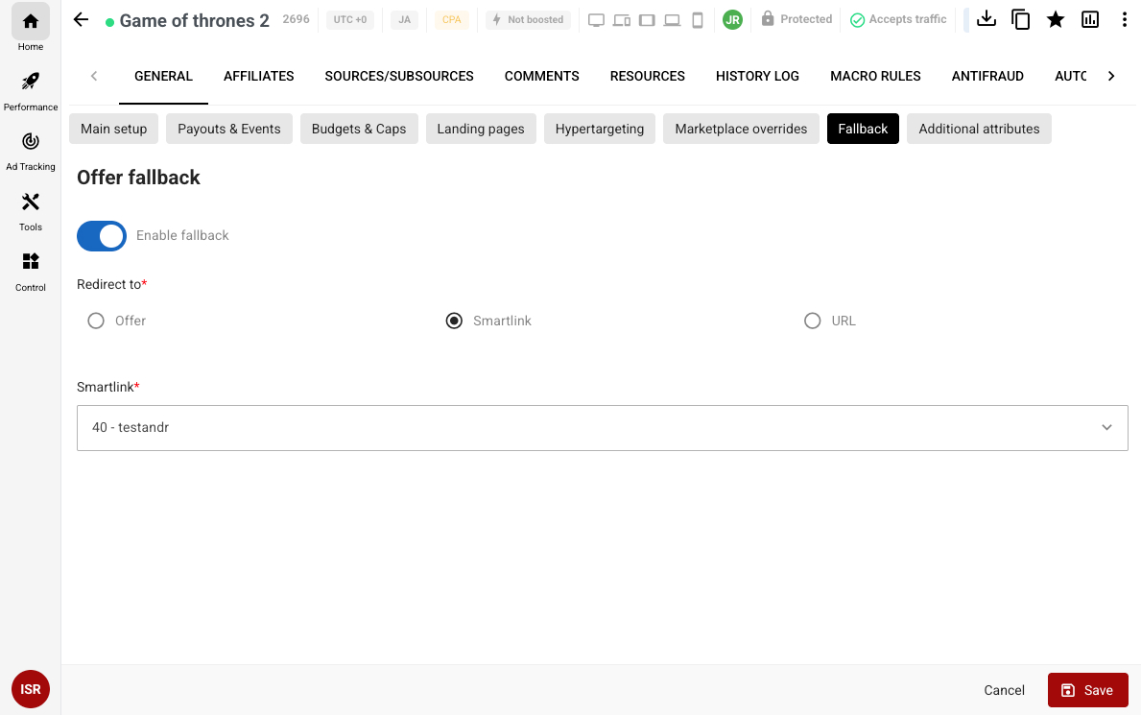The image size is (1141, 715).
Task: Select the Offer redirect radio option
Action: tap(96, 321)
